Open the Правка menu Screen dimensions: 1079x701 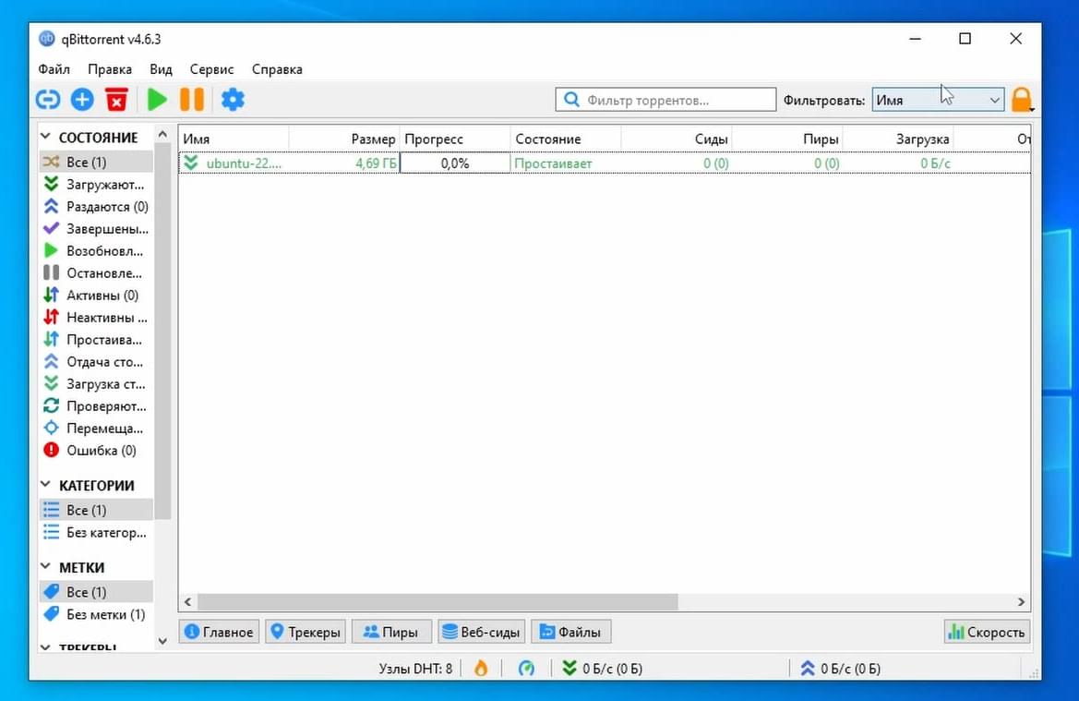pos(110,69)
